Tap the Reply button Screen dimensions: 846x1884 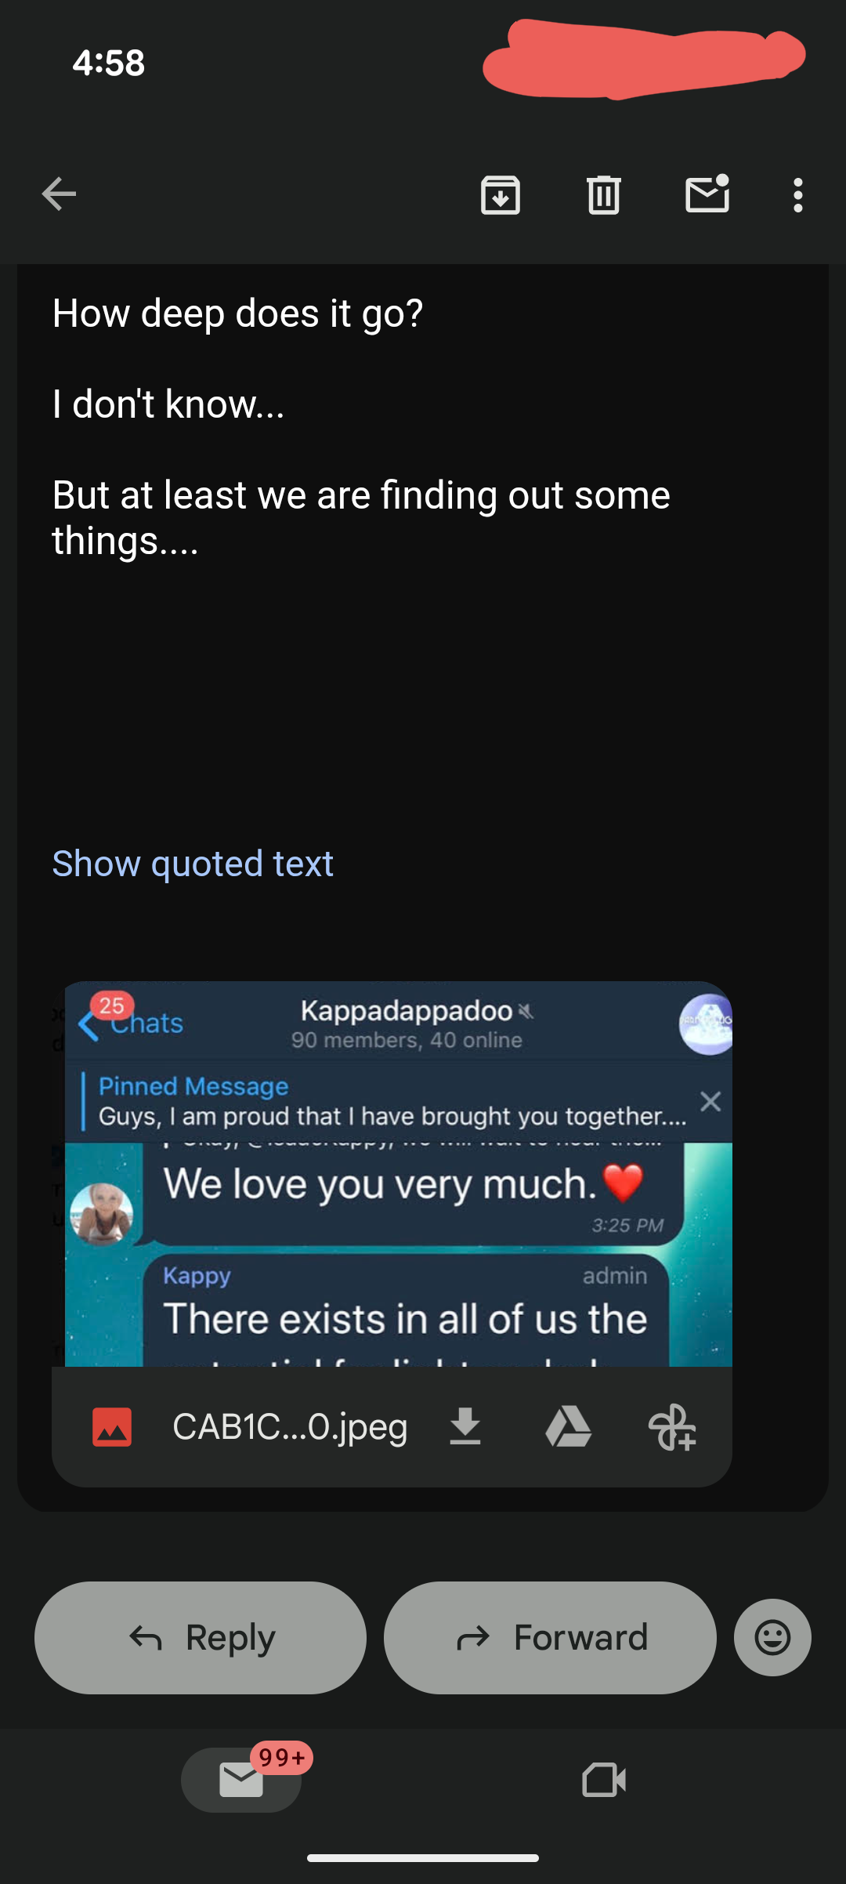coord(201,1638)
